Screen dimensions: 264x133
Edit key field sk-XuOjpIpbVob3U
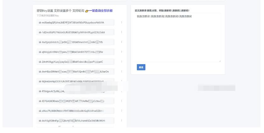tap(76, 42)
